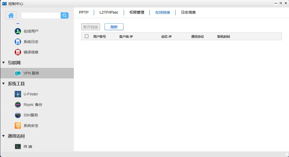Check the select-all box in table header

pyautogui.click(x=86, y=36)
